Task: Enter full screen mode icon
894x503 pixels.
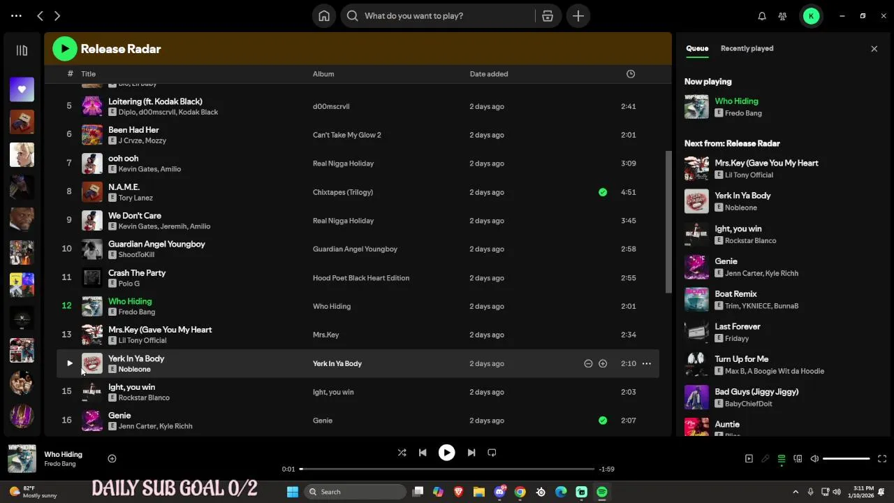Action: point(882,459)
